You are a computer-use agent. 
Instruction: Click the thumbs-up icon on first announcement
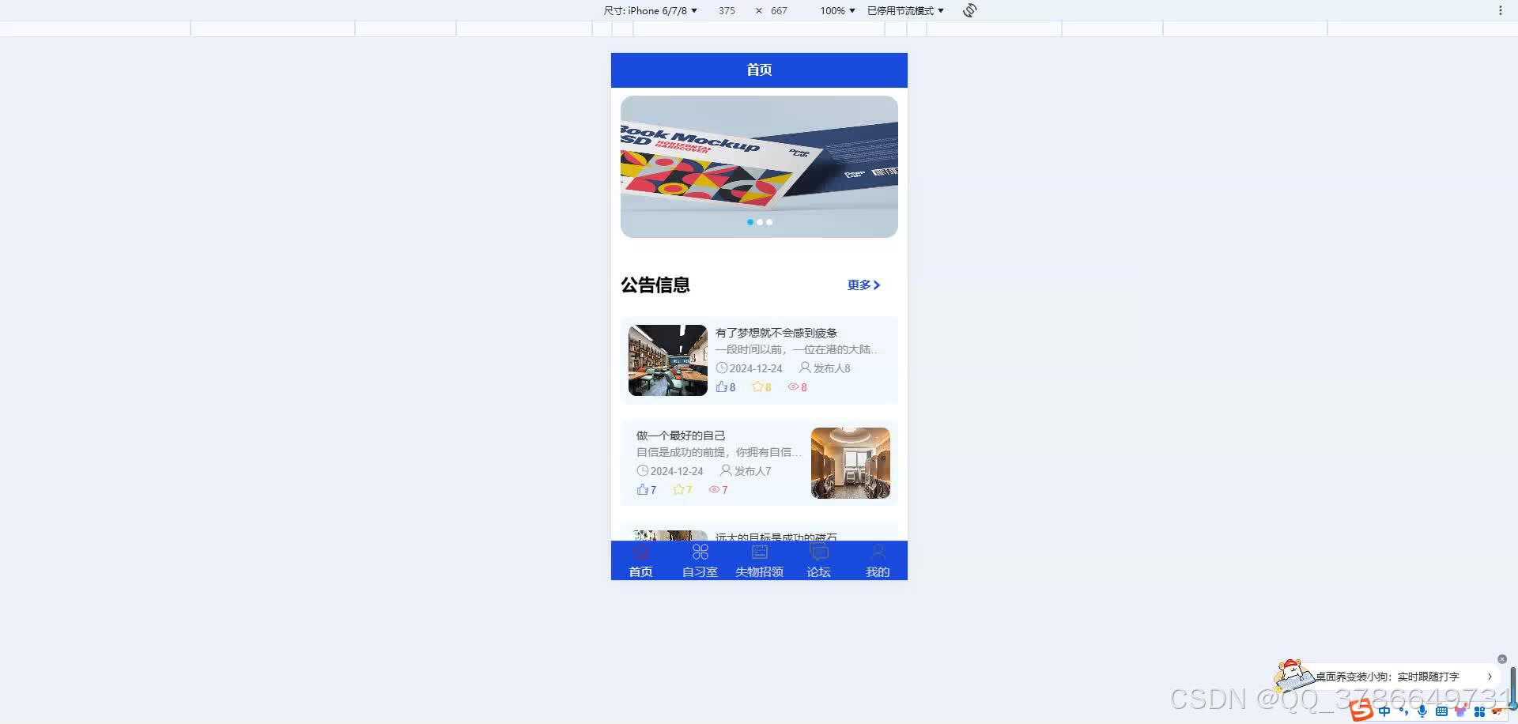pyautogui.click(x=721, y=387)
